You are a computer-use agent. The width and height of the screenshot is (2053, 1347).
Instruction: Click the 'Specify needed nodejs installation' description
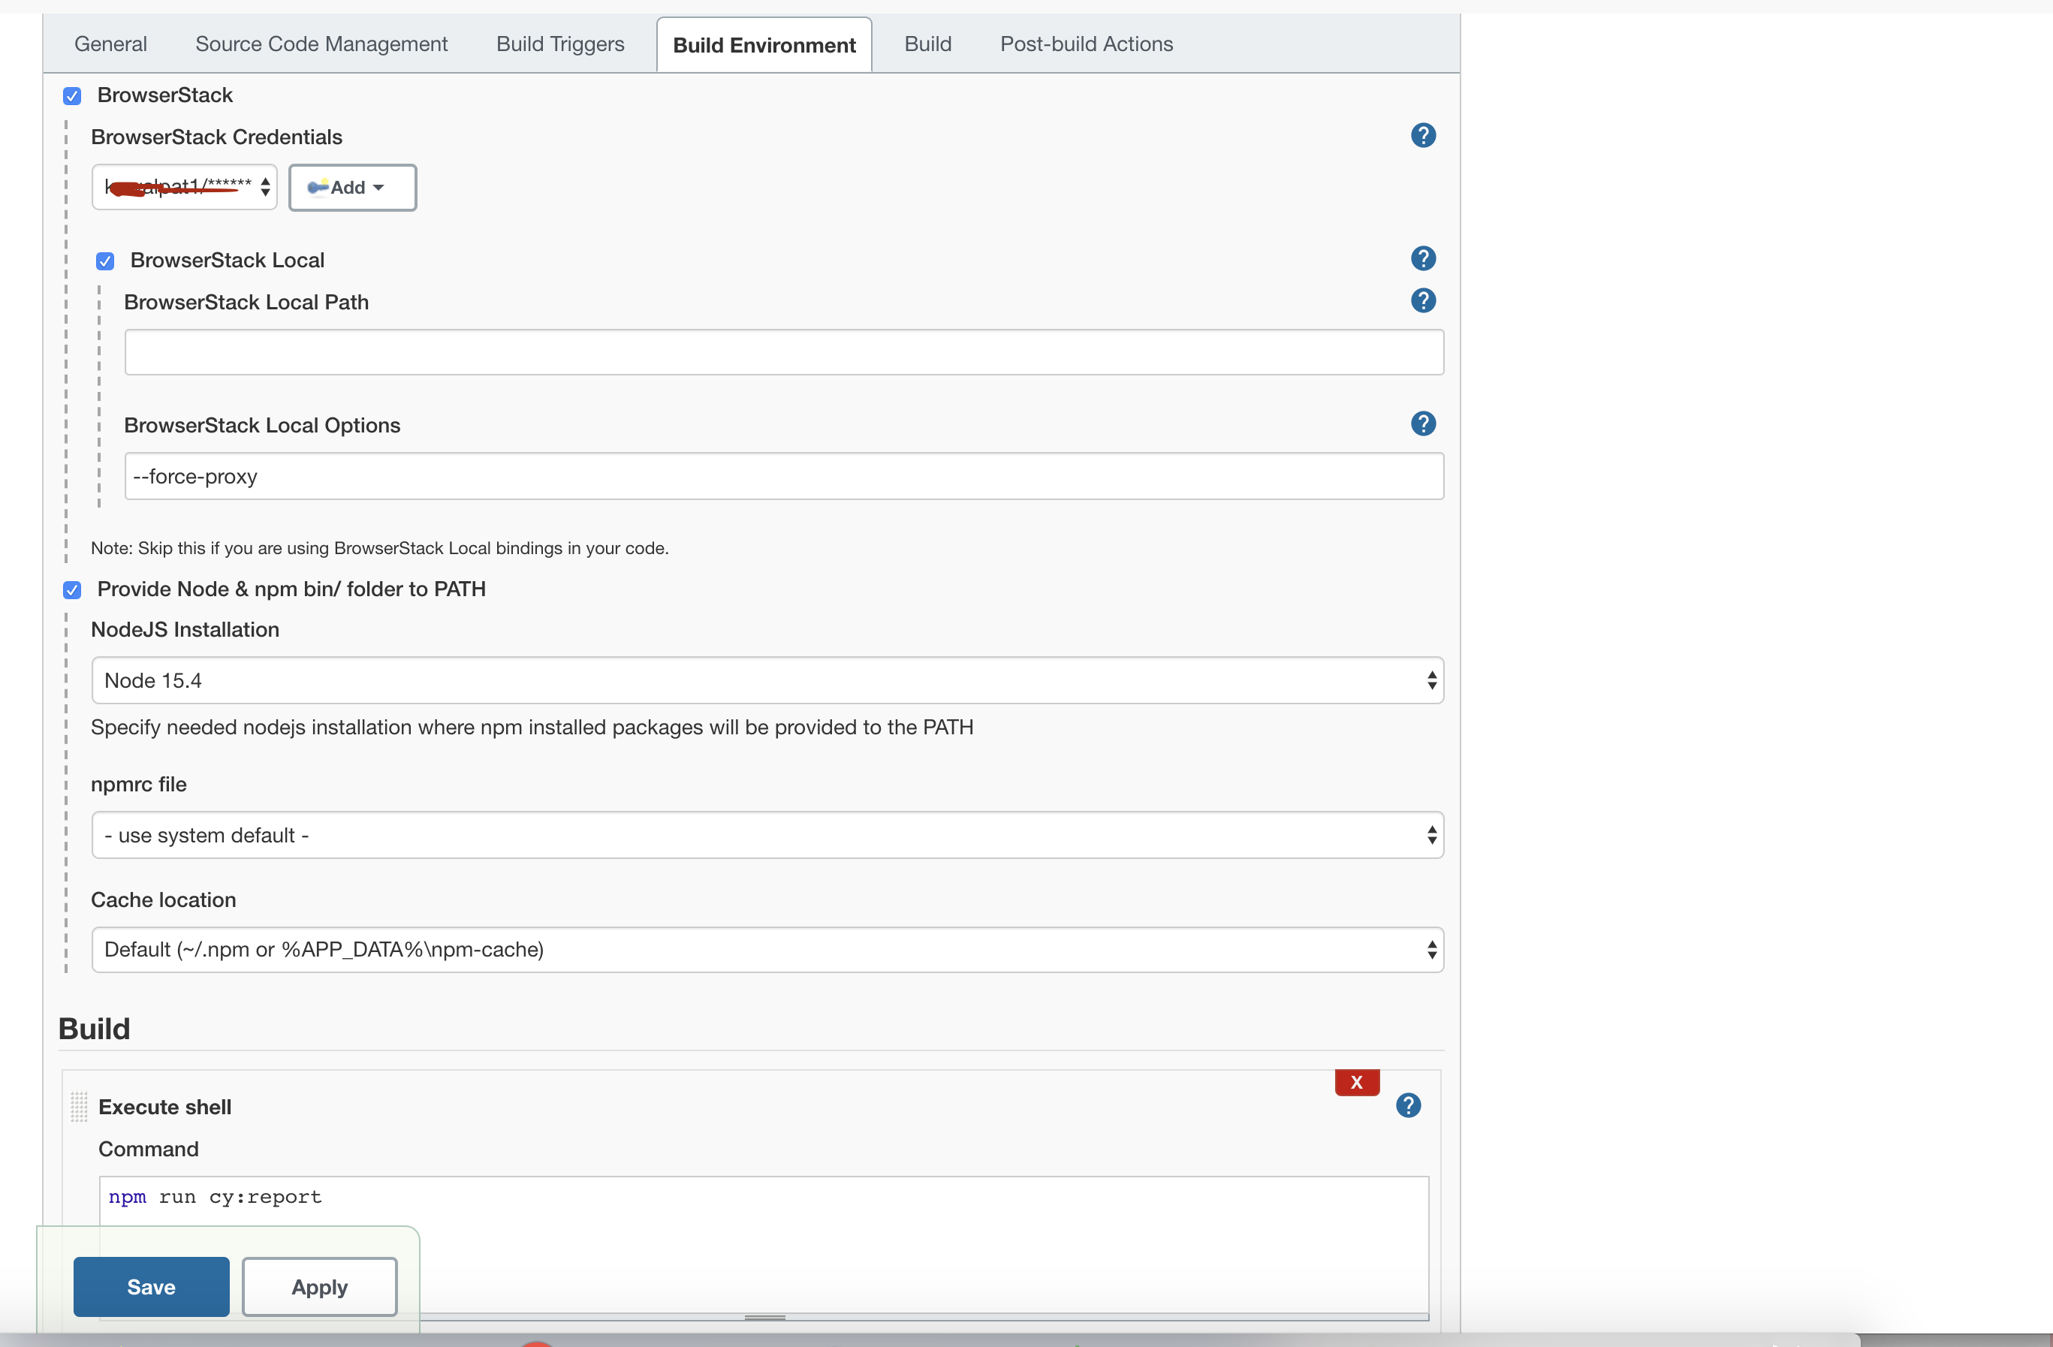pyautogui.click(x=532, y=727)
